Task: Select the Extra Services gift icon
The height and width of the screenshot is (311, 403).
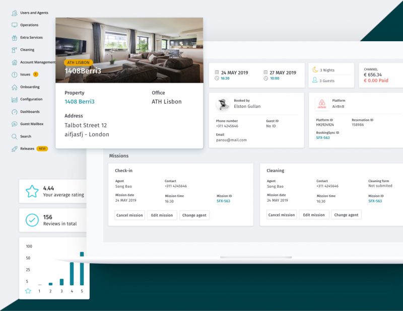Action: [15, 38]
